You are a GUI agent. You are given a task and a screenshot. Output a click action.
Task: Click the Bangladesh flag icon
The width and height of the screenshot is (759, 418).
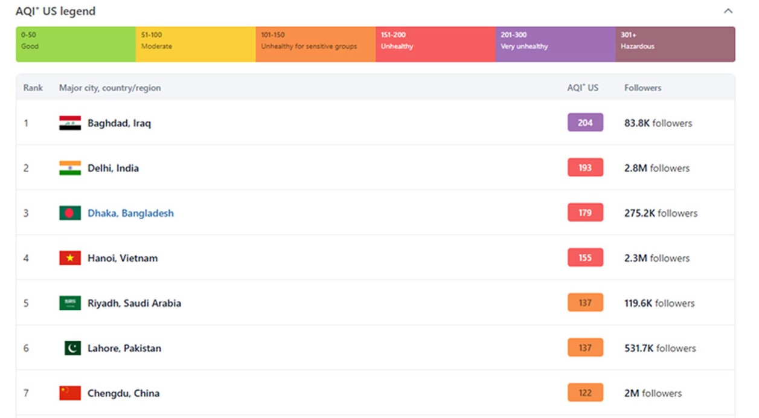70,213
